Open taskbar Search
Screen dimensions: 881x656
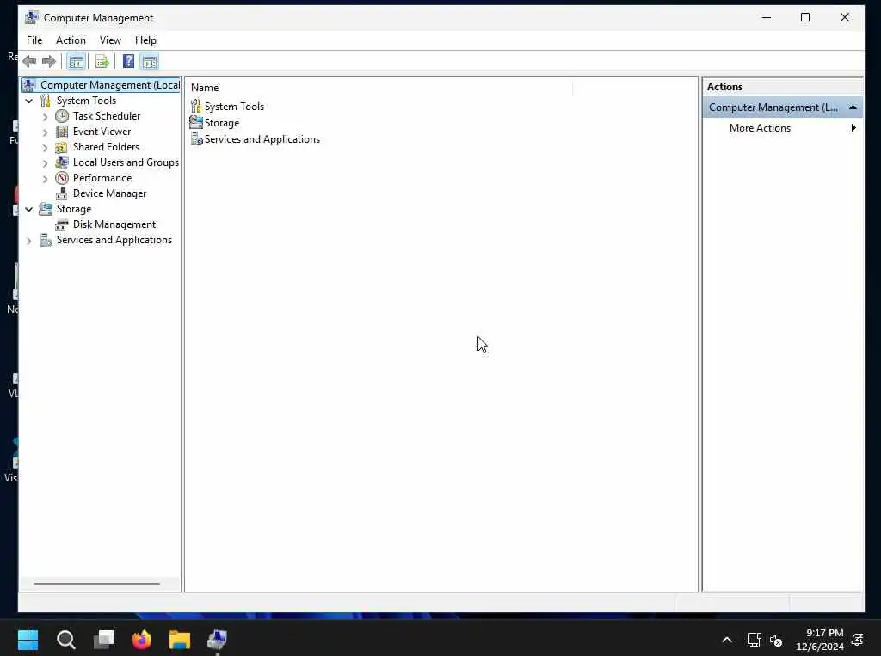coord(65,639)
